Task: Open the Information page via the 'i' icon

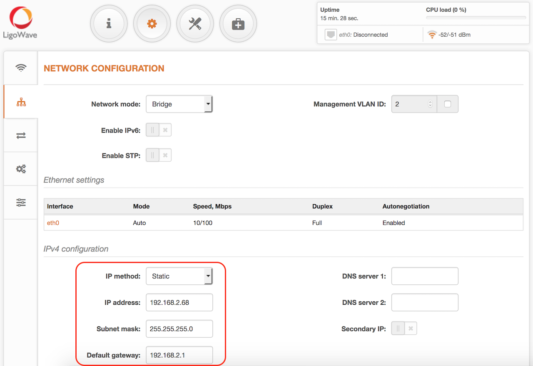Action: pos(109,24)
